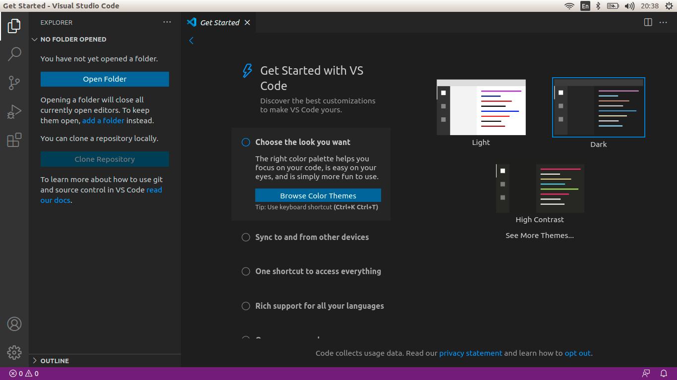Select the Get Started tab
Image resolution: width=677 pixels, height=380 pixels.
coord(219,22)
